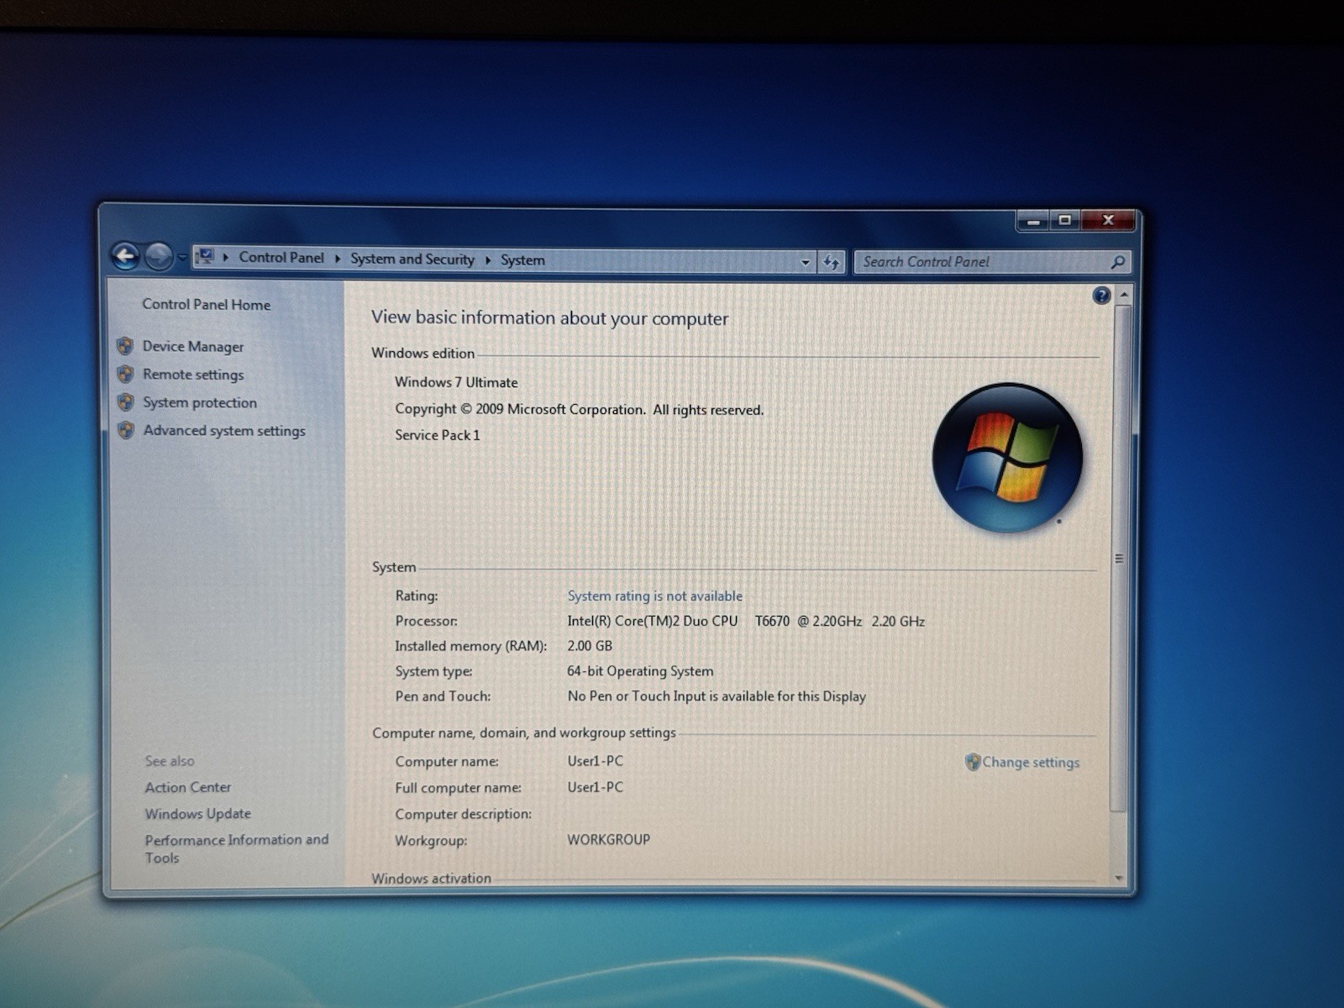Click the vertical scrollbar thumb
The image size is (1344, 1008).
click(1121, 558)
